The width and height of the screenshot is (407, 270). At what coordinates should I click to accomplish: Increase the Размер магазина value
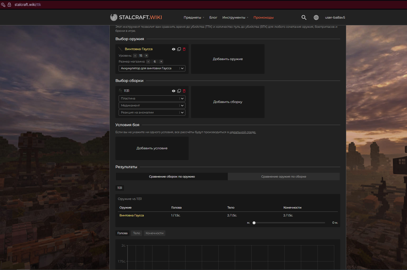click(x=161, y=61)
